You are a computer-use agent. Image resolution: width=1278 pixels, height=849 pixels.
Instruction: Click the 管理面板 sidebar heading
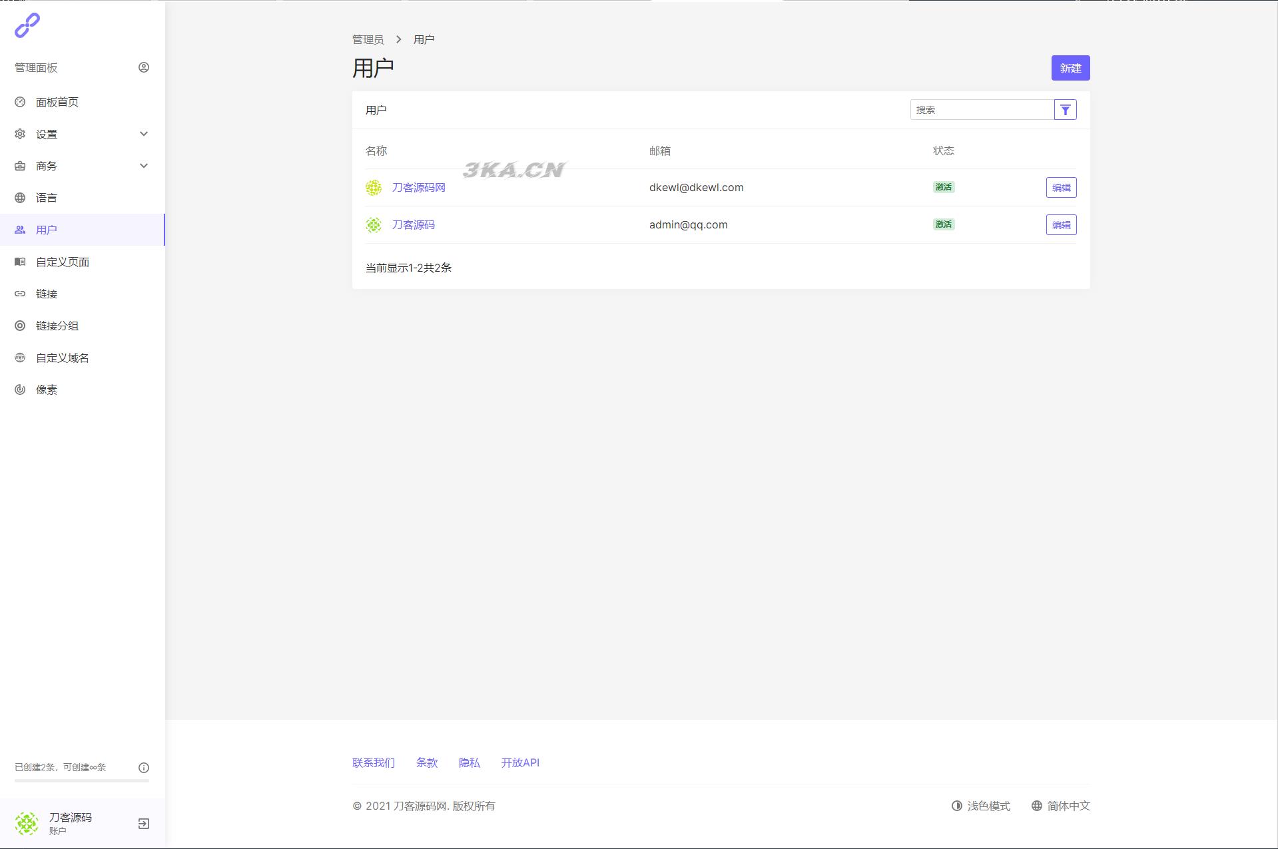tap(36, 67)
